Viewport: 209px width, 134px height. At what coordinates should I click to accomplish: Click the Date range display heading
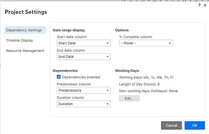tap(69, 30)
